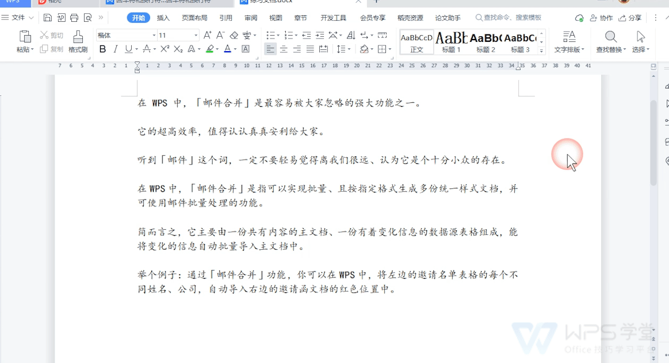Screen dimensions: 669x363
Task: Click the Character Border icon
Action: [246, 49]
